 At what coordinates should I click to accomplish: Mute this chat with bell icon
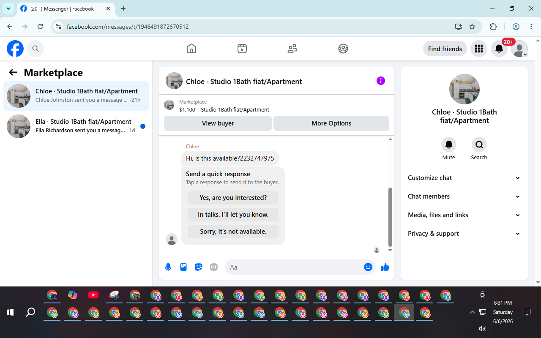click(x=449, y=144)
